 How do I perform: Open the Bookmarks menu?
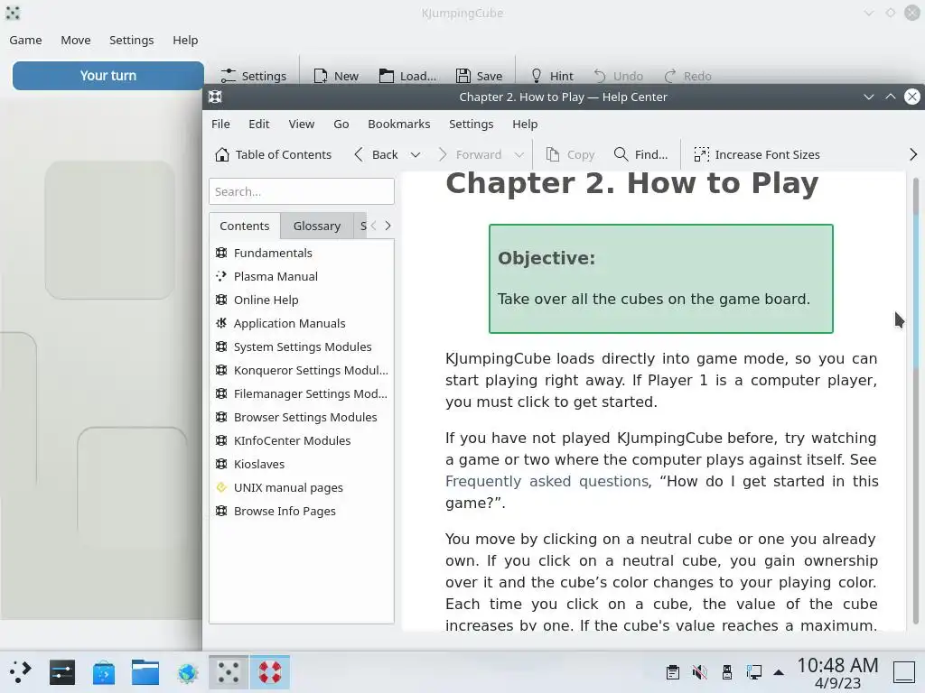(x=398, y=124)
